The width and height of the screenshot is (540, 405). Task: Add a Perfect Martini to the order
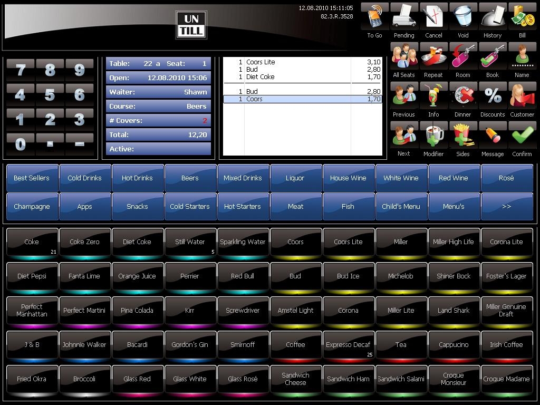(x=84, y=311)
